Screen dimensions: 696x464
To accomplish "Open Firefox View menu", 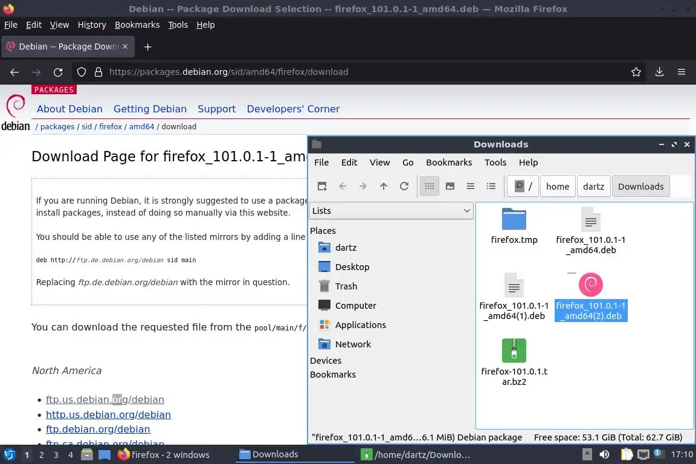I will [x=59, y=25].
